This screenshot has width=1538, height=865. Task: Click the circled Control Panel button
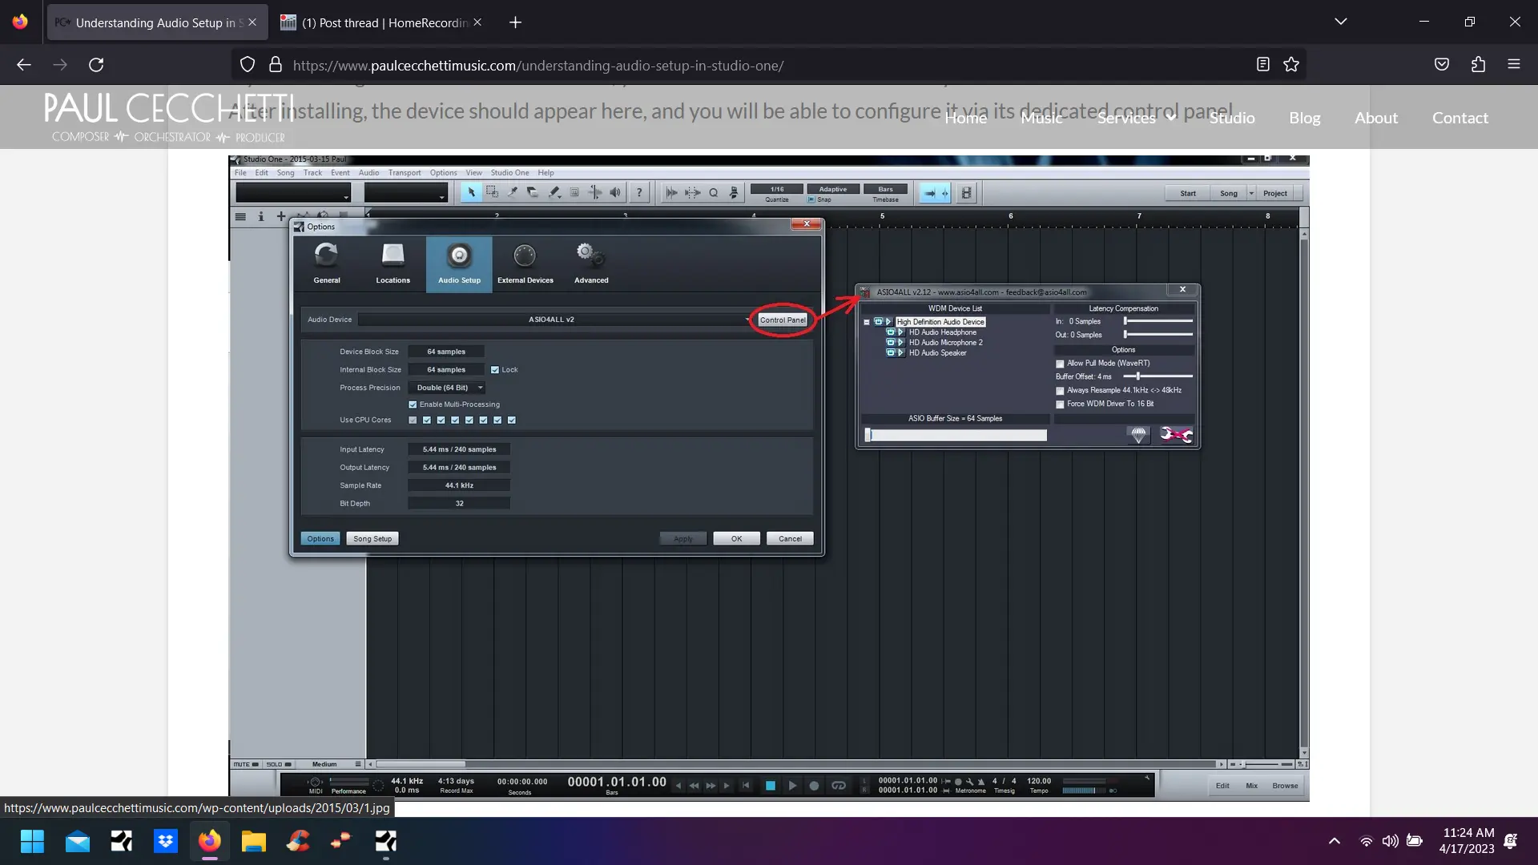tap(782, 320)
